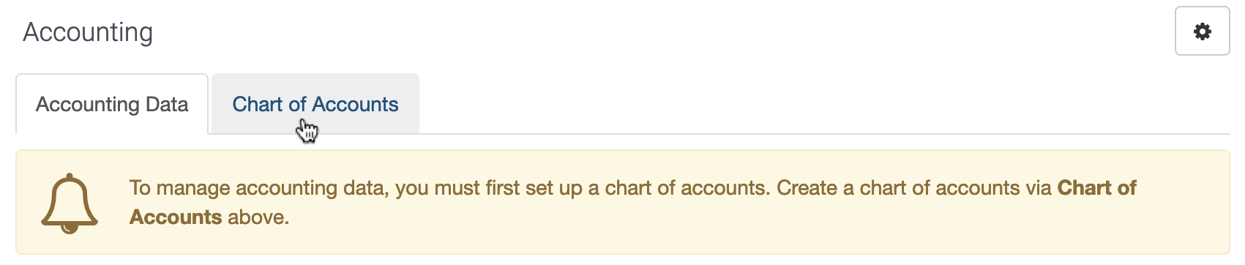Open Chart of Accounts under the pointer
This screenshot has height=265, width=1245.
pyautogui.click(x=315, y=104)
